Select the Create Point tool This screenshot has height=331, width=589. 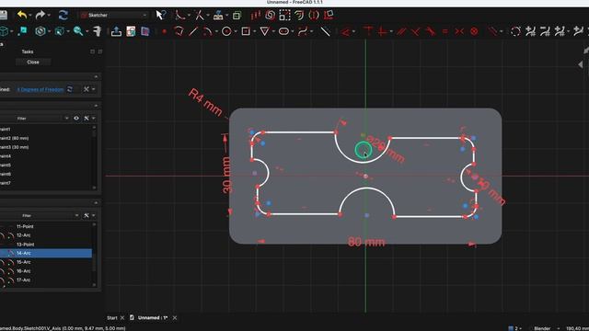[x=164, y=31]
